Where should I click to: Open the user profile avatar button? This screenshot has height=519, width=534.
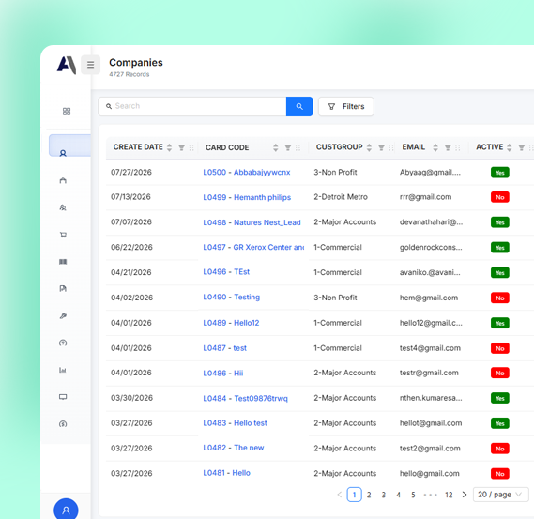[x=66, y=511]
